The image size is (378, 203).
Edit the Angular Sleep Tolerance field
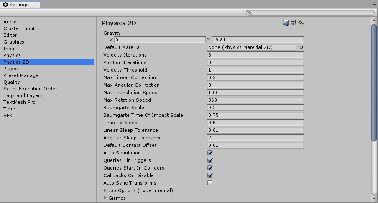pyautogui.click(x=255, y=138)
